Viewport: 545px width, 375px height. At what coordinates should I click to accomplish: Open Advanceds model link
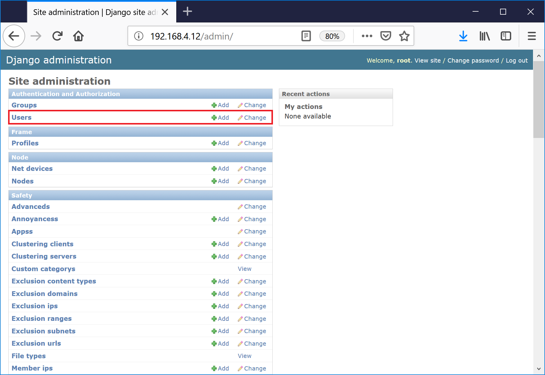click(31, 207)
